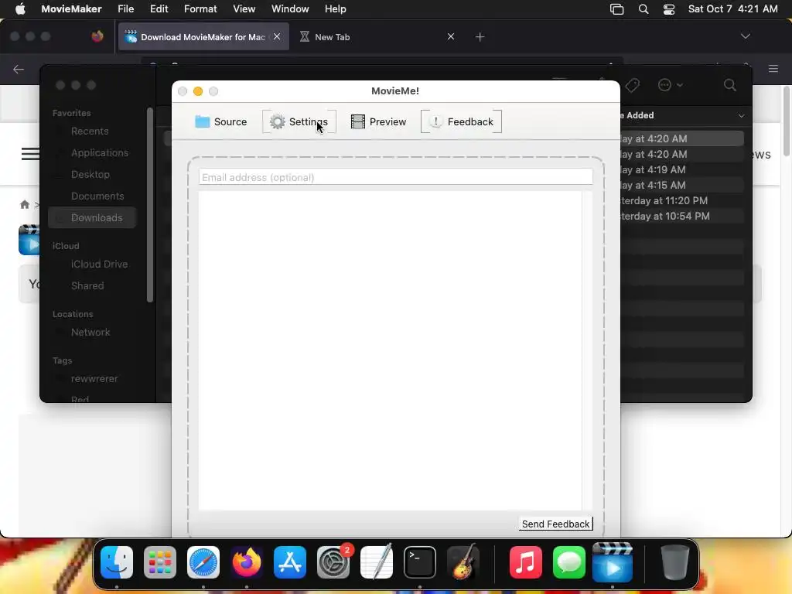The width and height of the screenshot is (792, 594).
Task: Open the View menu
Action: pos(244,9)
